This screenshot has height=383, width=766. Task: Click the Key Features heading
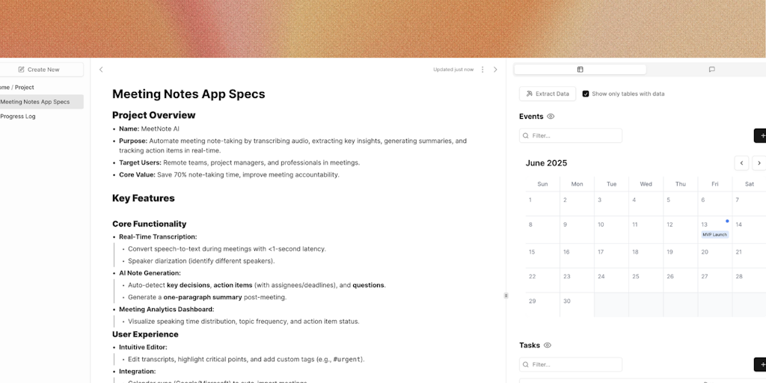click(144, 198)
